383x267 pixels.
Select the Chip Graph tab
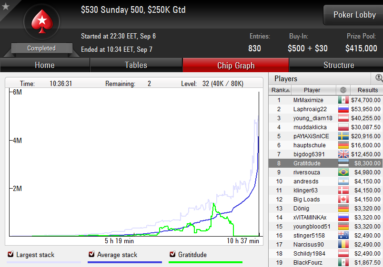point(236,65)
